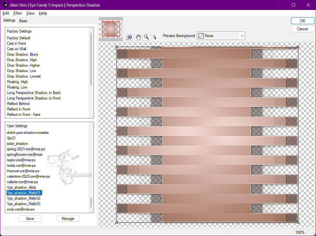The height and width of the screenshot is (236, 316).
Task: Select Long Perspective Shadow, in Front
Action: pyautogui.click(x=34, y=98)
